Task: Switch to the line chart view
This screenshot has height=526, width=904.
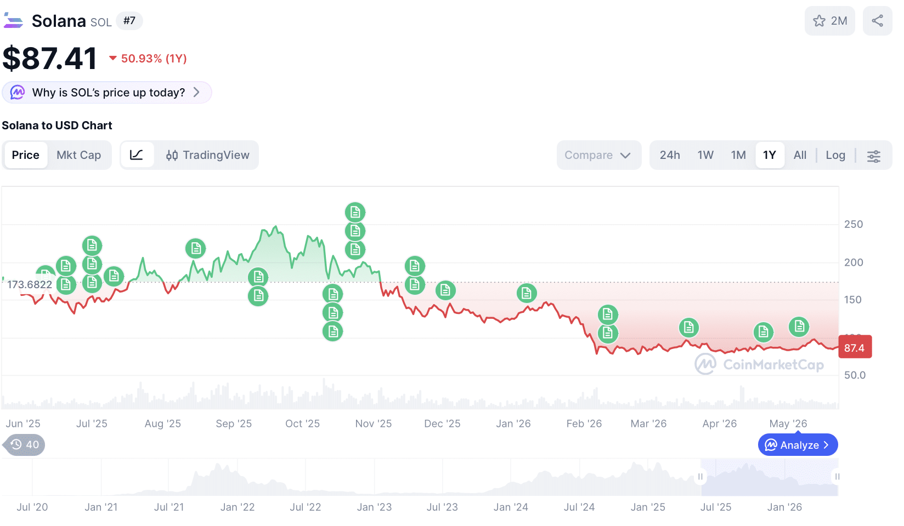Action: pos(137,155)
